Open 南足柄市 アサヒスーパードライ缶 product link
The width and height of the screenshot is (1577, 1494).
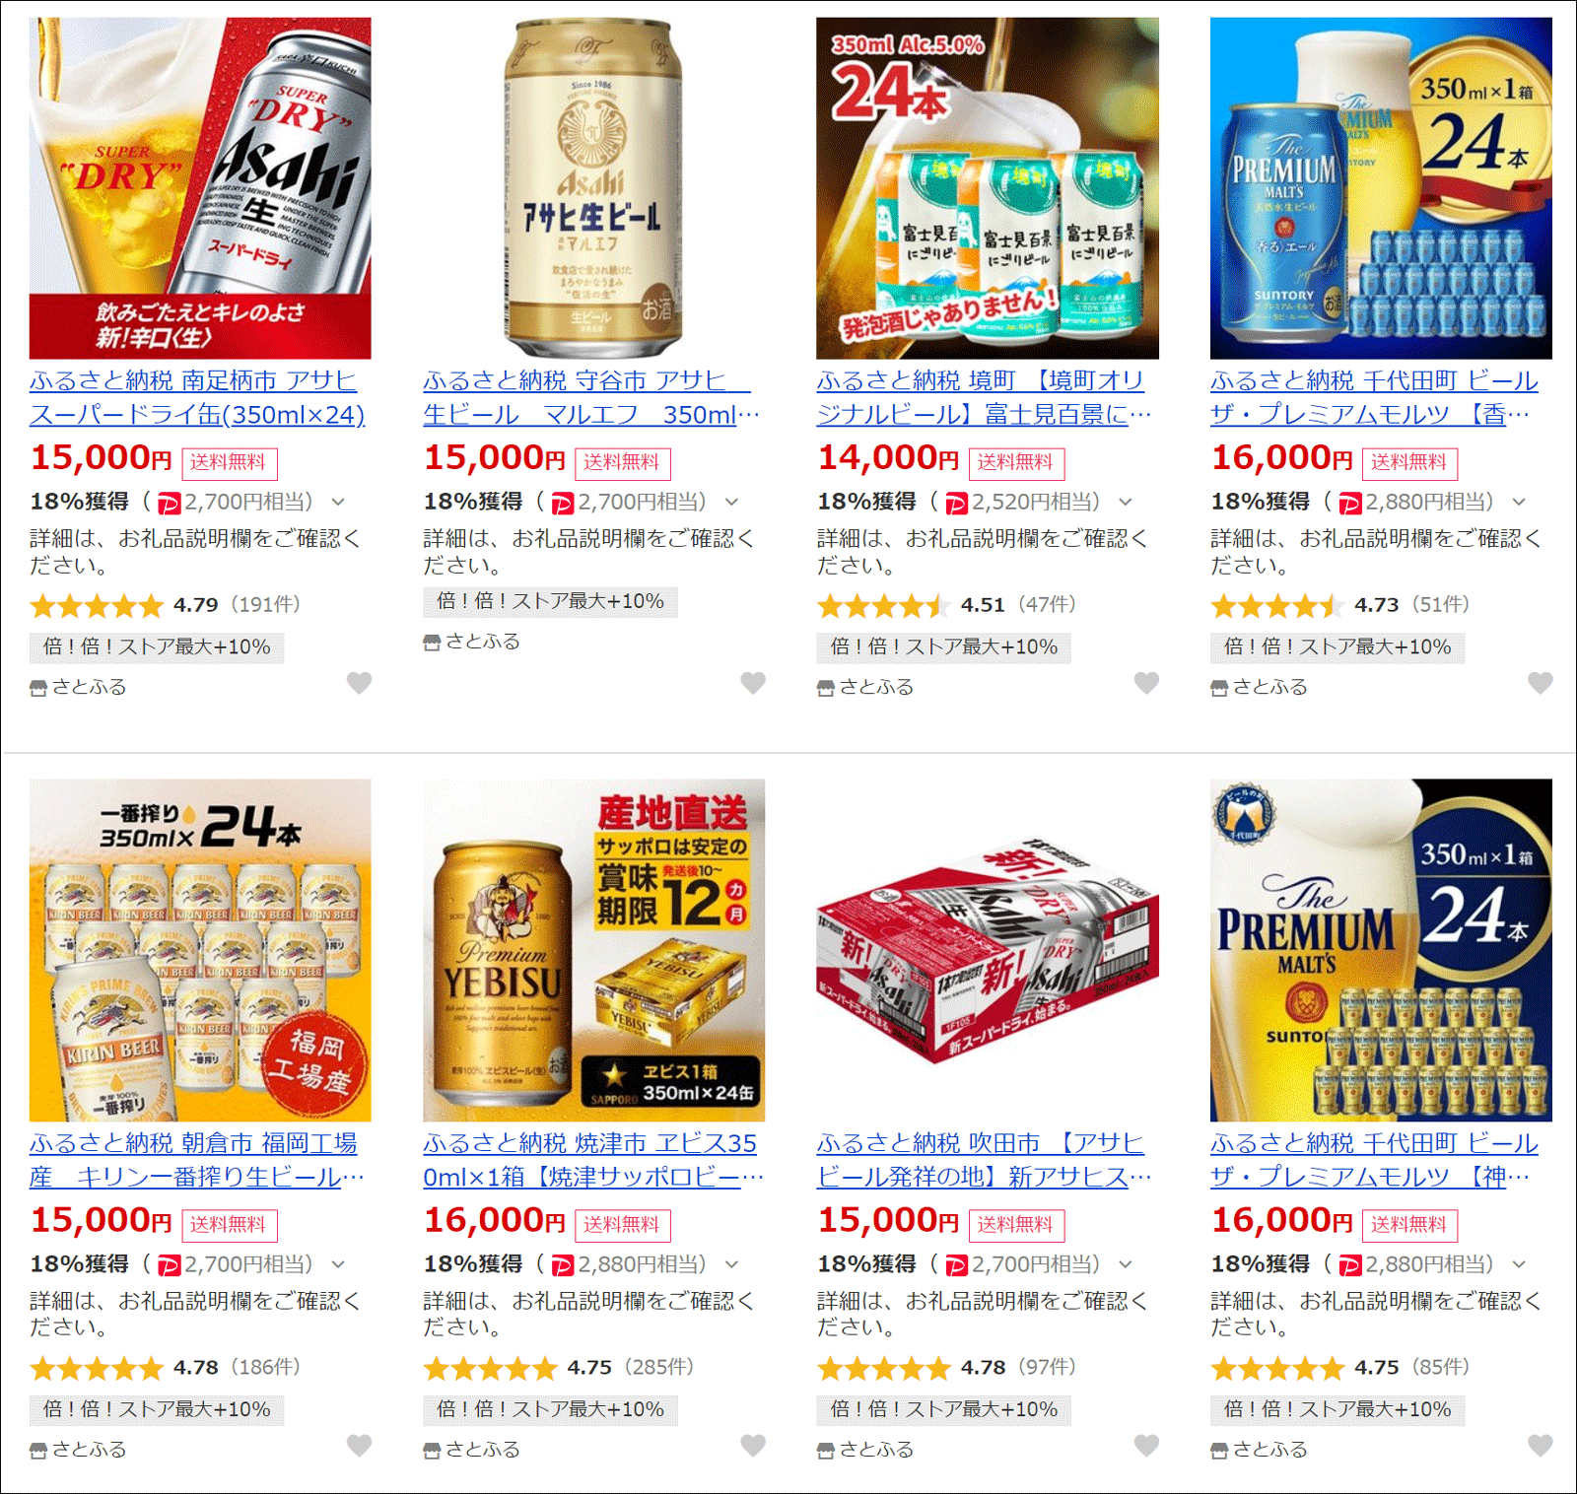coord(197,398)
